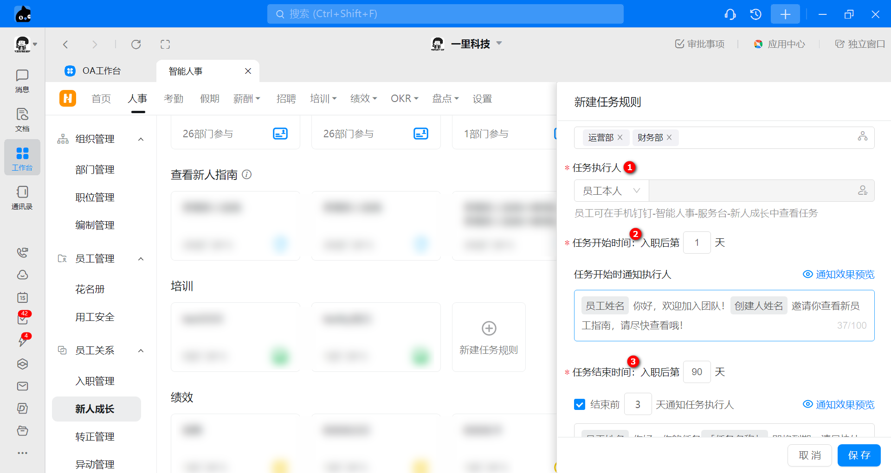Switch to the 考勤 tab
Image resolution: width=891 pixels, height=473 pixels.
[174, 99]
